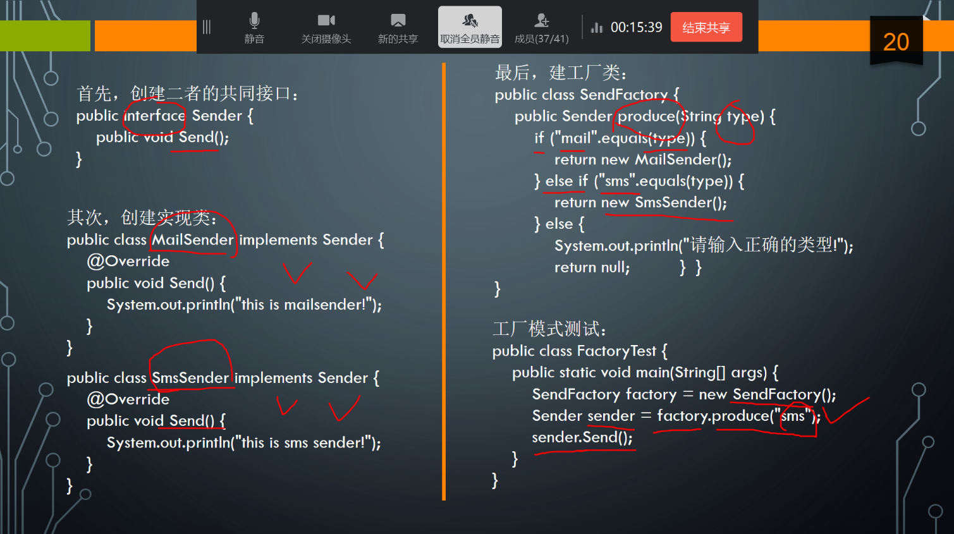Click the toolbar drag handle grip

pyautogui.click(x=207, y=27)
